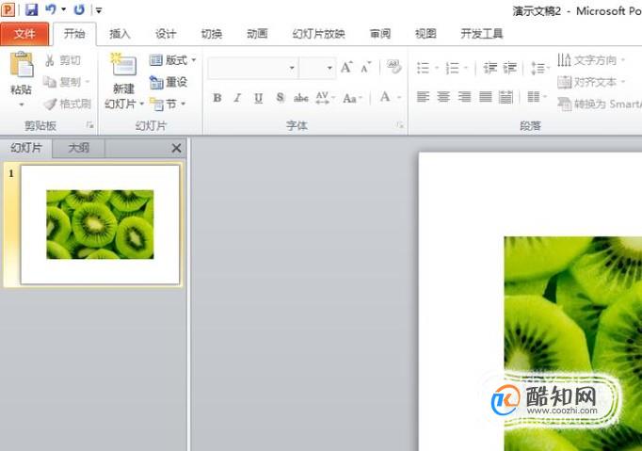
Task: Click the increase font size icon
Action: point(346,67)
